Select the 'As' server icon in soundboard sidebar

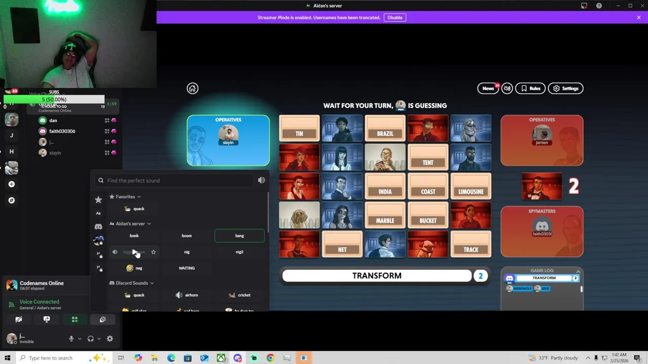98,213
